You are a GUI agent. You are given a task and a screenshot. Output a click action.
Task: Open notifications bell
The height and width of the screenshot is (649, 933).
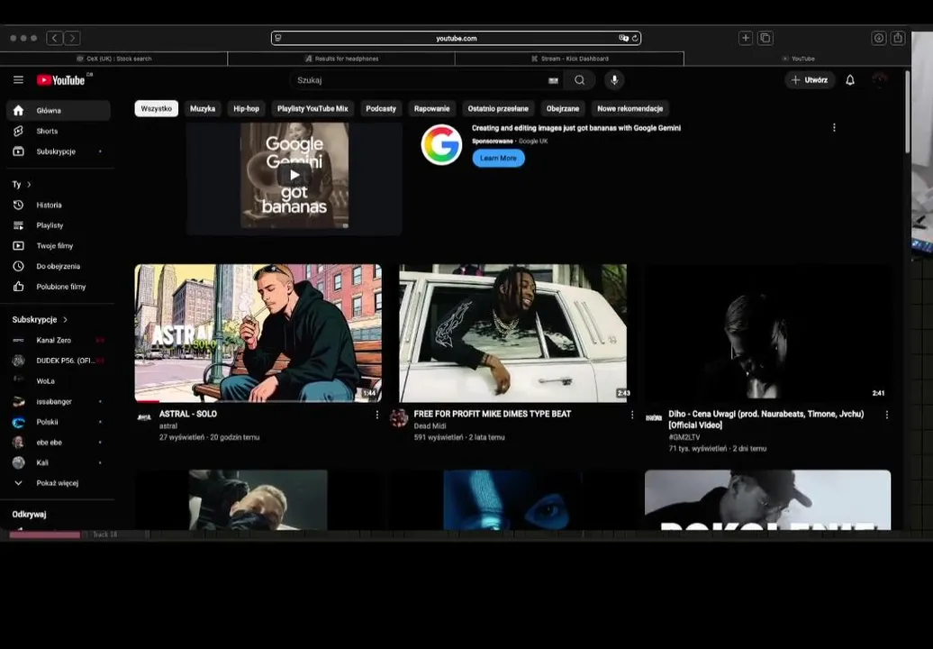(x=850, y=80)
